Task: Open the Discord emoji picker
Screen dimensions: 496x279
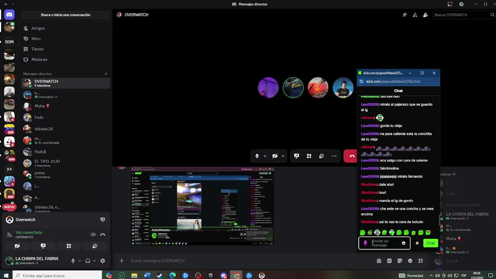Action: [x=410, y=261]
